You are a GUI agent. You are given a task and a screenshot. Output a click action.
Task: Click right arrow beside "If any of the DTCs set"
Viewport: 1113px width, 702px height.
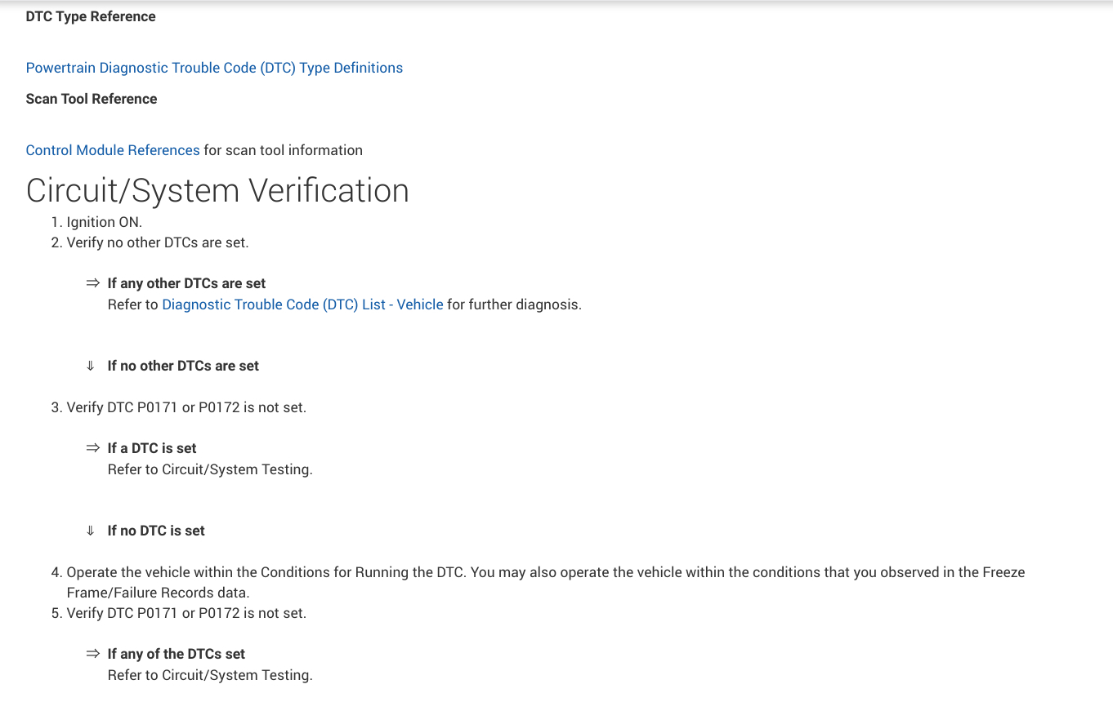[x=92, y=654]
